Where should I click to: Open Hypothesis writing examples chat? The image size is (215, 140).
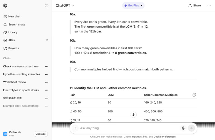(x=22, y=74)
